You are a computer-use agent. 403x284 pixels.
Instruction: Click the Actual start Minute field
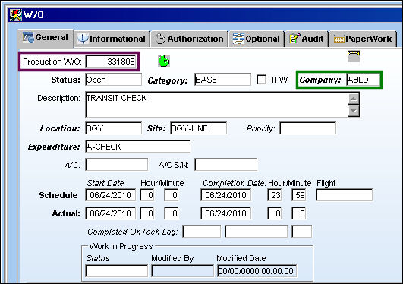(x=172, y=213)
